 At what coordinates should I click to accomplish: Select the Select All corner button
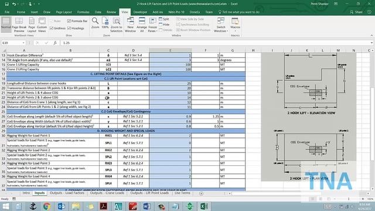(x=4, y=50)
